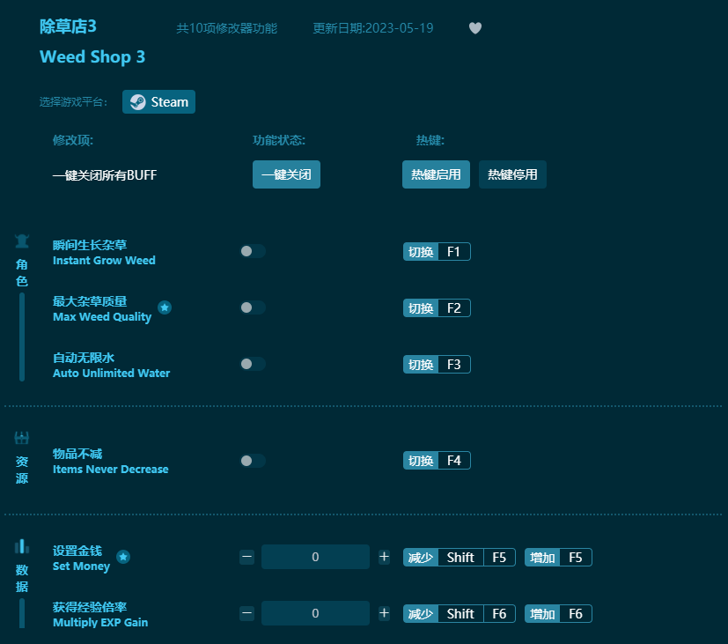This screenshot has height=644, width=728.
Task: Click the heart favorite icon at the top
Action: (x=475, y=28)
